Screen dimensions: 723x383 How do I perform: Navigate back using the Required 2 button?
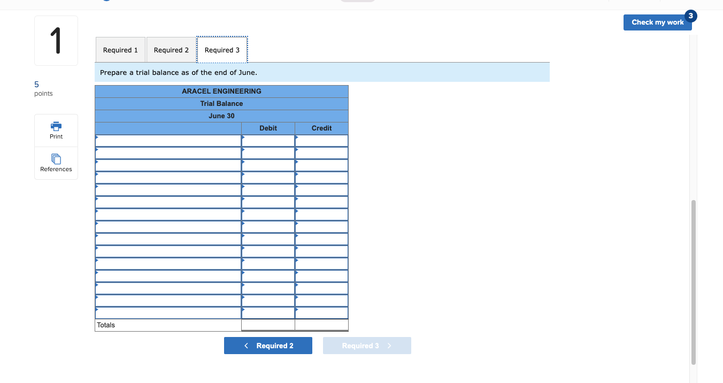[268, 346]
